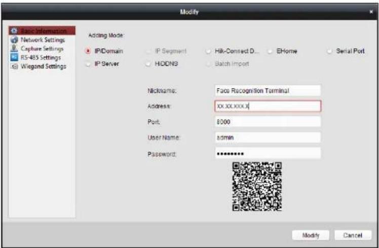The image size is (379, 248).
Task: Click the Password label
Action: coord(162,154)
